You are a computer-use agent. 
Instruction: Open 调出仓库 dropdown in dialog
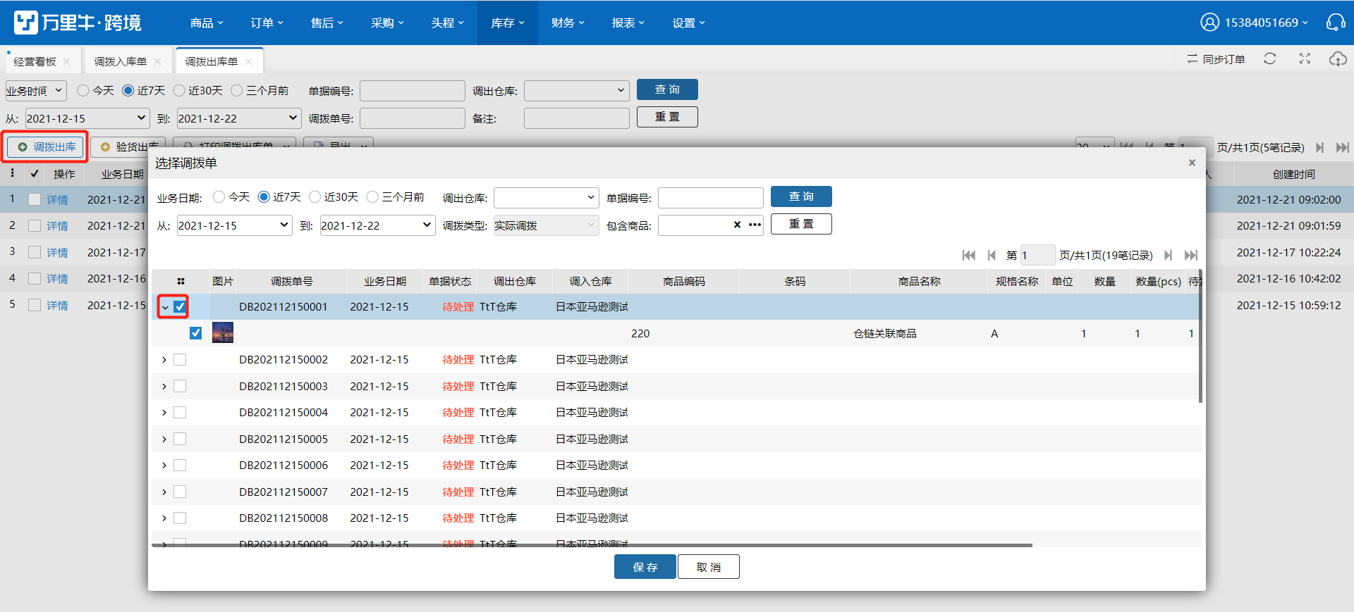pyautogui.click(x=546, y=198)
